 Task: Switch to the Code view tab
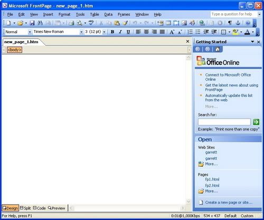40,208
